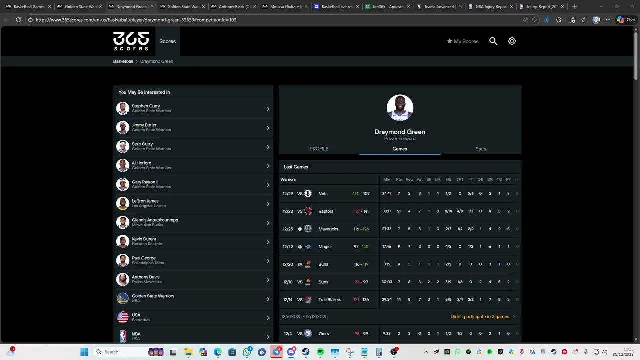Click the 120 - 107 Nets score

pos(361,194)
